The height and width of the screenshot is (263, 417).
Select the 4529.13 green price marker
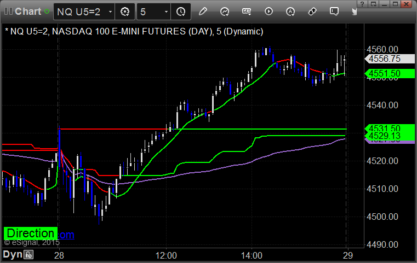pyautogui.click(x=390, y=136)
